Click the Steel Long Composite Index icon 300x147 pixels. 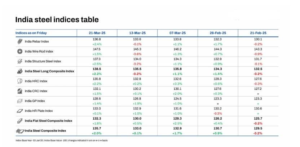pos(20,71)
